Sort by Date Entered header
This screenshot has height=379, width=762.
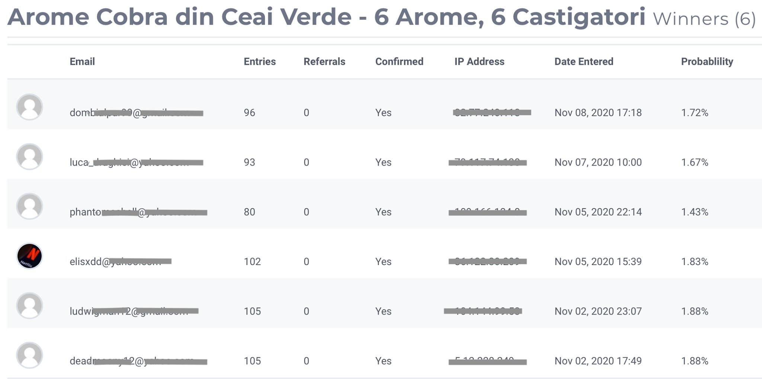584,61
